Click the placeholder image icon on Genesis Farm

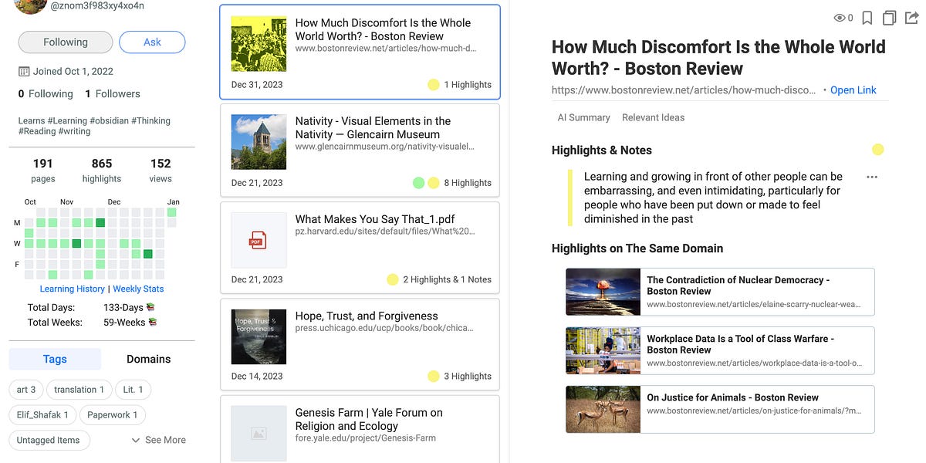pos(259,434)
